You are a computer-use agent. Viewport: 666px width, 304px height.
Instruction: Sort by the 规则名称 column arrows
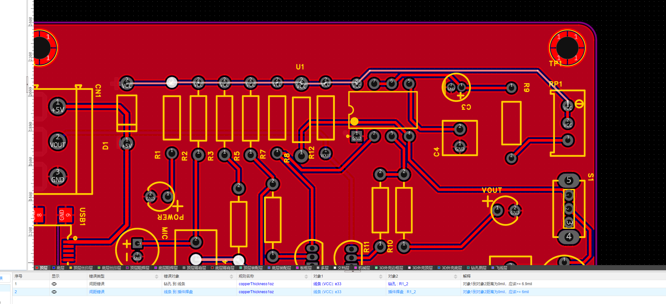(306, 276)
